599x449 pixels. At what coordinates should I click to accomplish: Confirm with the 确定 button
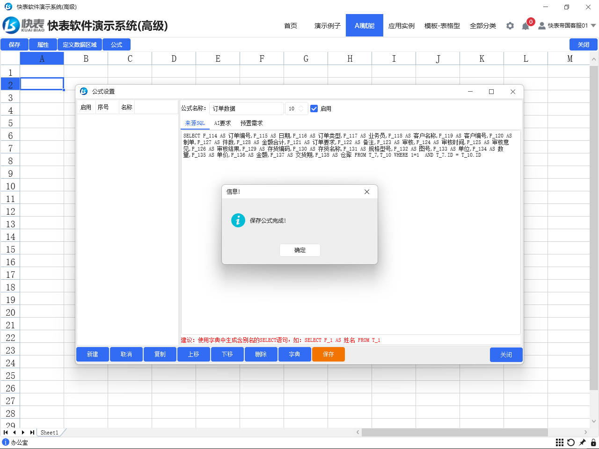[x=300, y=250]
